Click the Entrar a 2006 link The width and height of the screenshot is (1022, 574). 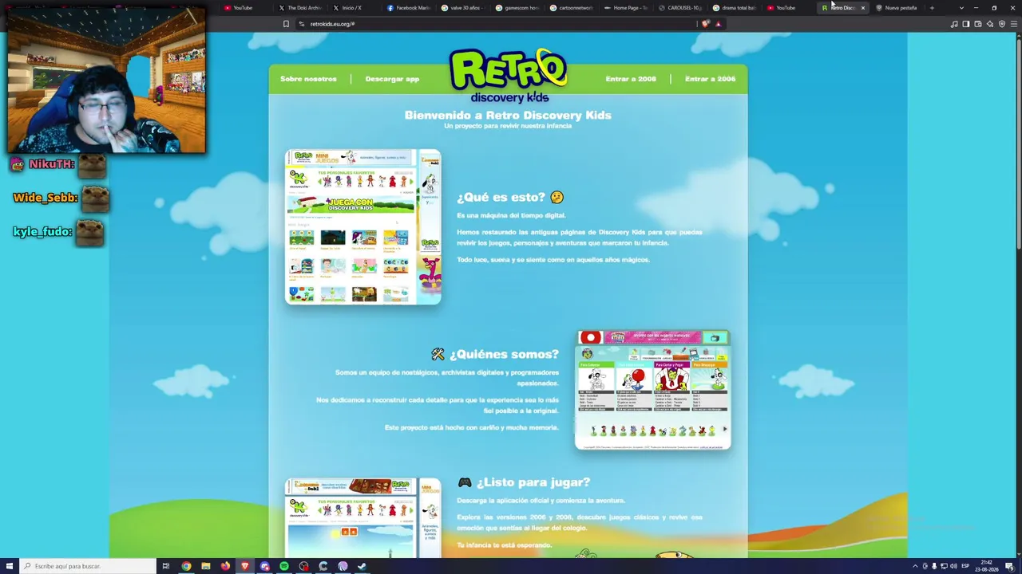pos(710,79)
